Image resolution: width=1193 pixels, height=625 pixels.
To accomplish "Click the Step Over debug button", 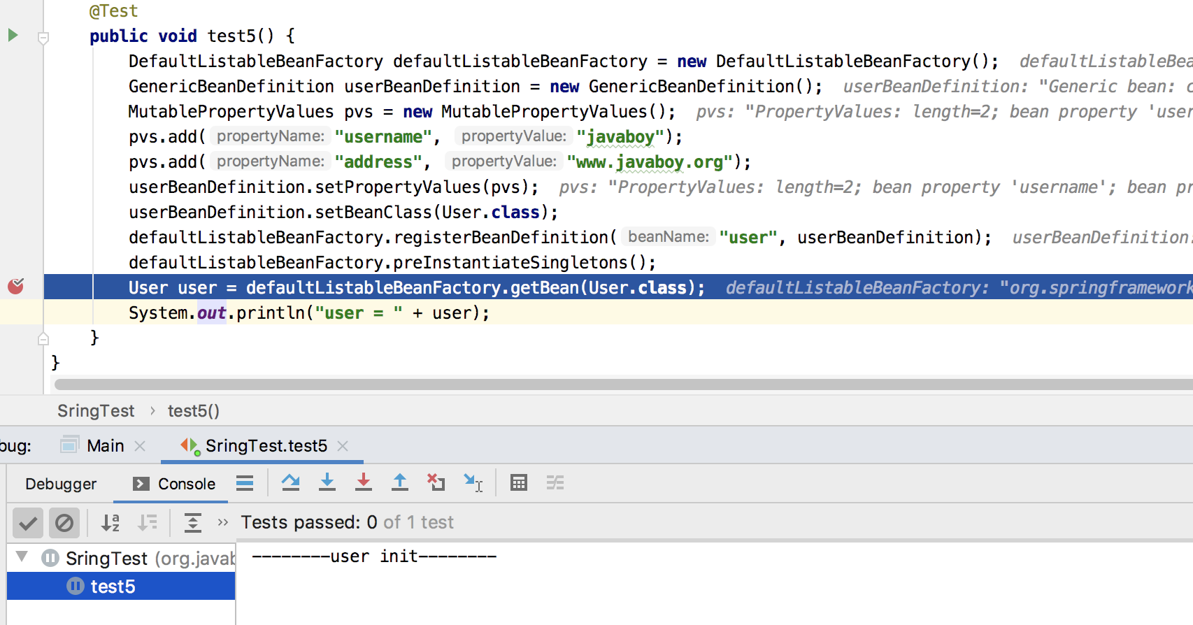I will click(291, 482).
